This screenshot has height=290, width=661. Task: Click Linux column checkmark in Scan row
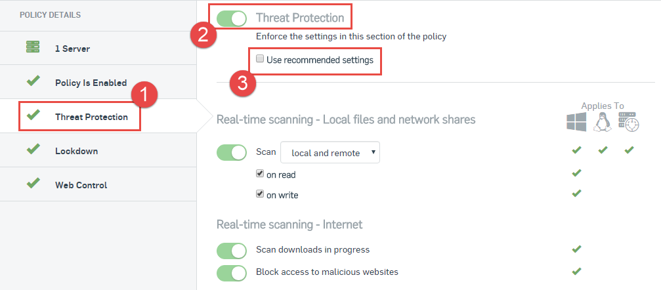click(x=603, y=150)
